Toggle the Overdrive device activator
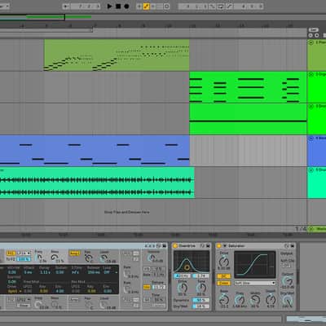The image size is (326, 326). 175,246
